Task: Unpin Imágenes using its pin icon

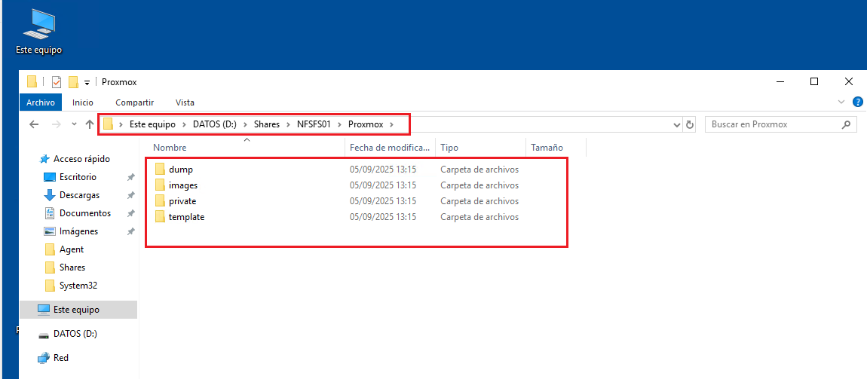Action: 130,231
